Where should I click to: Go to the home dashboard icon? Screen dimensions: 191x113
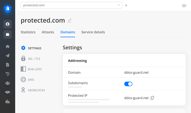(x=8, y=46)
